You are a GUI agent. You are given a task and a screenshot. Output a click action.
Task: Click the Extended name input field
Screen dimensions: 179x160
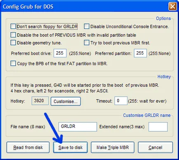[x=158, y=127]
